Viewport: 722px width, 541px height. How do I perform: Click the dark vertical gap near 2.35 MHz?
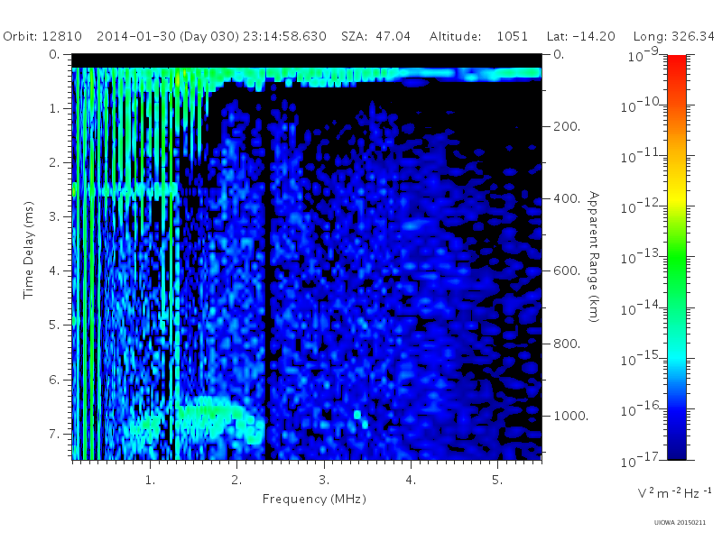pos(267,276)
